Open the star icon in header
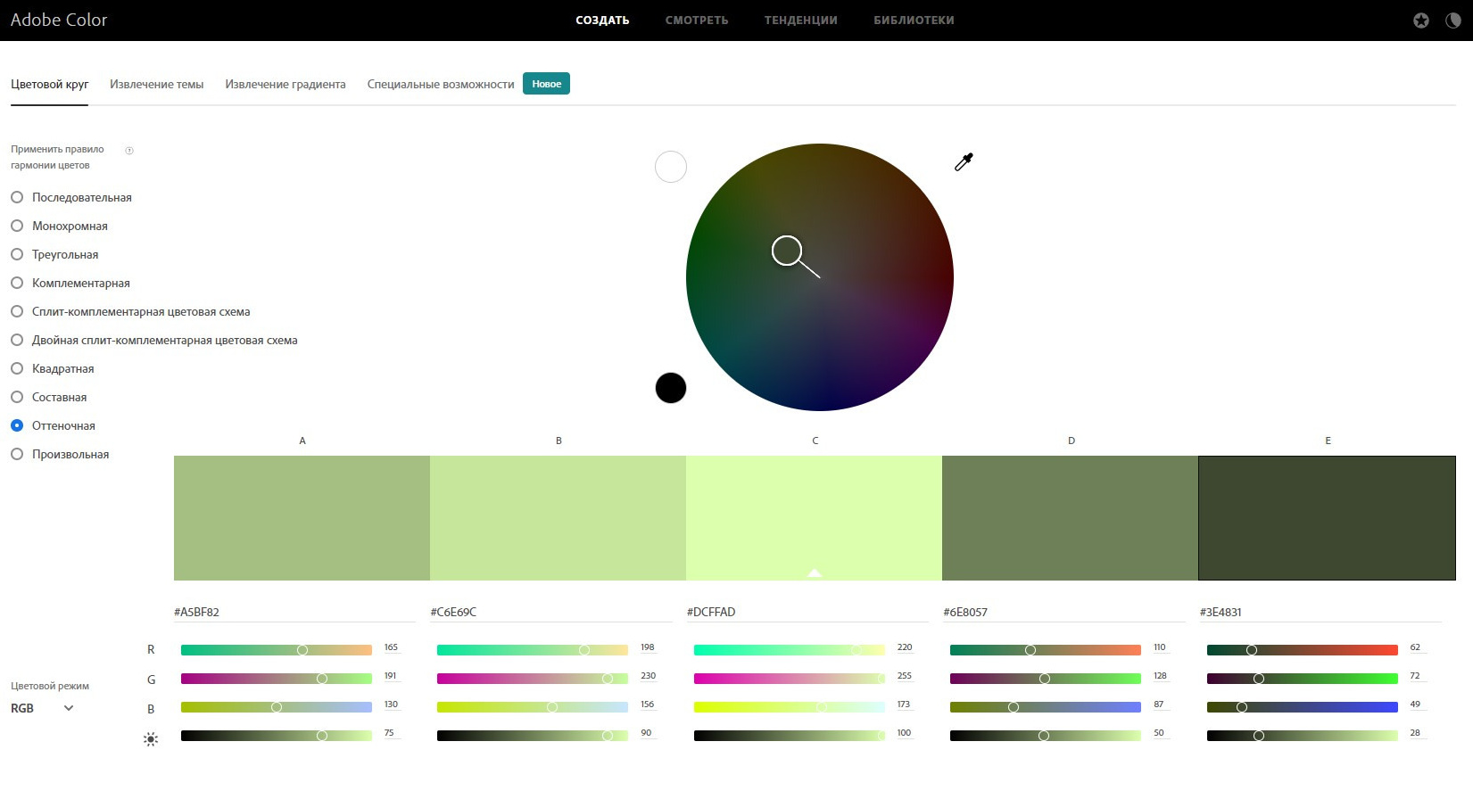This screenshot has height=791, width=1473. tap(1421, 20)
